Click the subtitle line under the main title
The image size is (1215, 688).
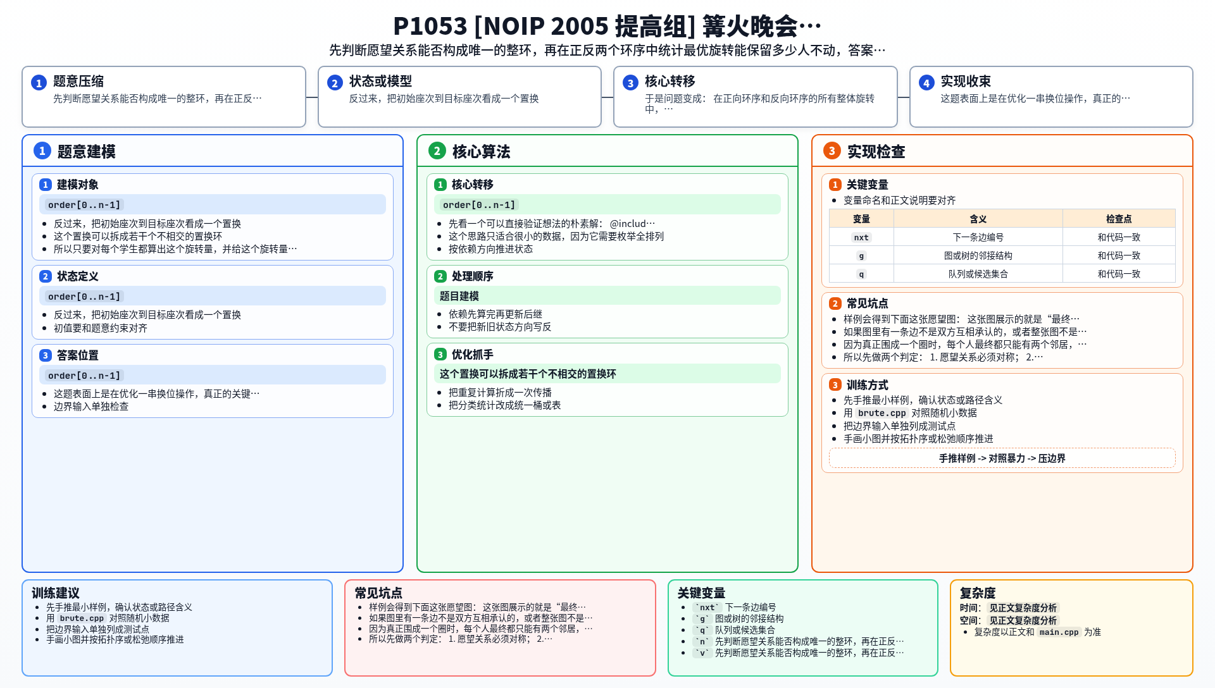pyautogui.click(x=607, y=50)
